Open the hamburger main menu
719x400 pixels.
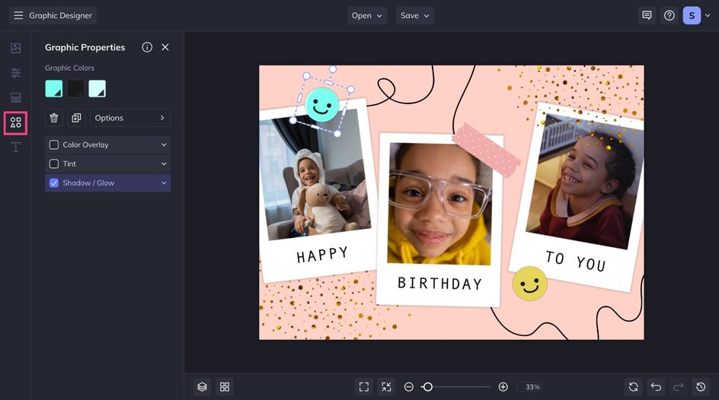tap(18, 15)
